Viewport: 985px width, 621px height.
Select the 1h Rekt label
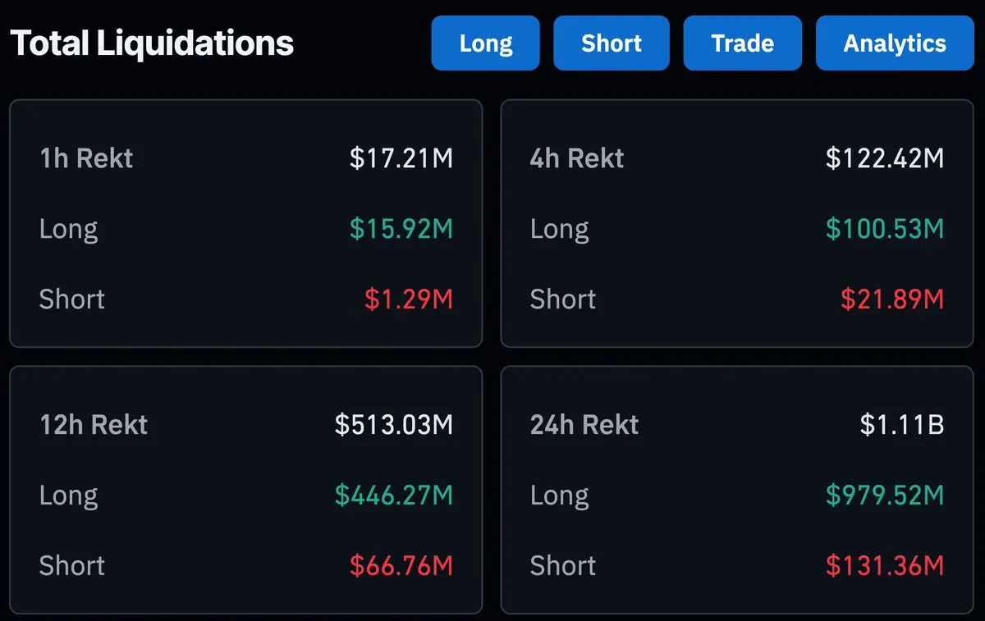pyautogui.click(x=86, y=158)
